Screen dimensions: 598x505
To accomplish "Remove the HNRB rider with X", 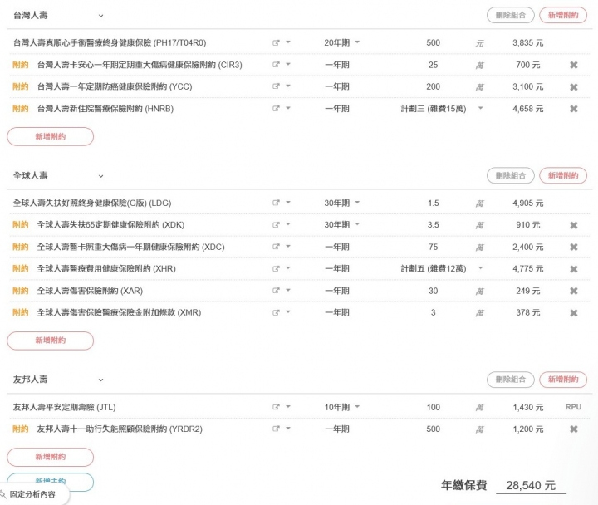I will pyautogui.click(x=574, y=109).
